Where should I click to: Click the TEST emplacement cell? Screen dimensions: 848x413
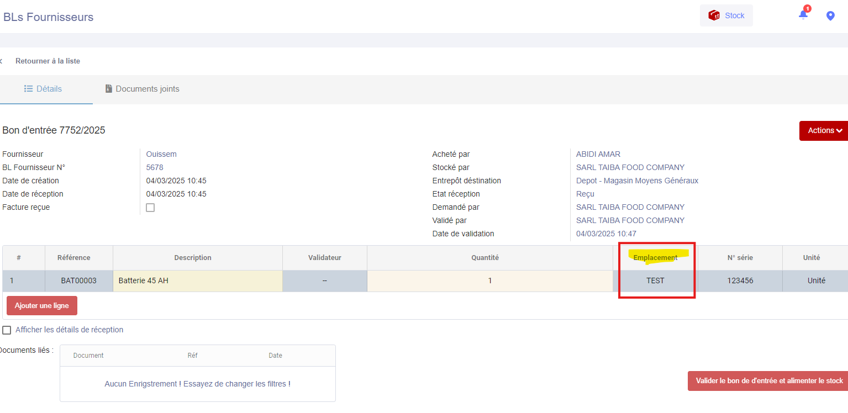coord(655,280)
